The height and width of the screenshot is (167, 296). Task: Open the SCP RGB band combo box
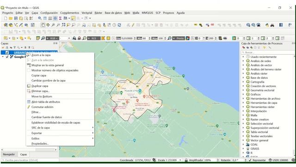coord(65,38)
